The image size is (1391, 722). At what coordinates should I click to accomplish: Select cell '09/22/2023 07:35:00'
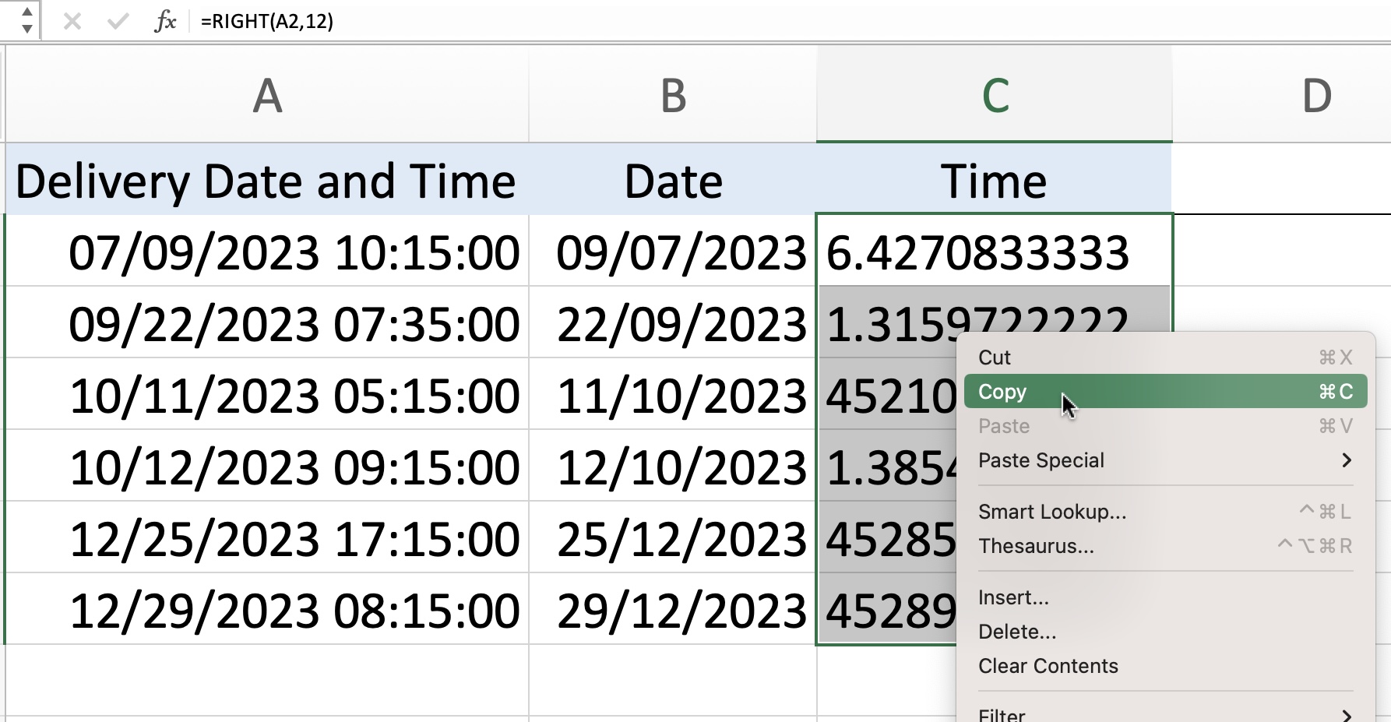pos(267,323)
